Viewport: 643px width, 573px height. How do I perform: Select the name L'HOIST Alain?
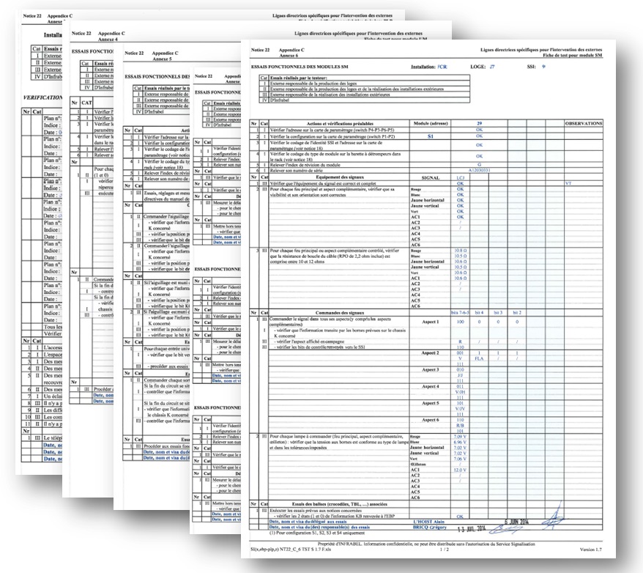click(429, 522)
